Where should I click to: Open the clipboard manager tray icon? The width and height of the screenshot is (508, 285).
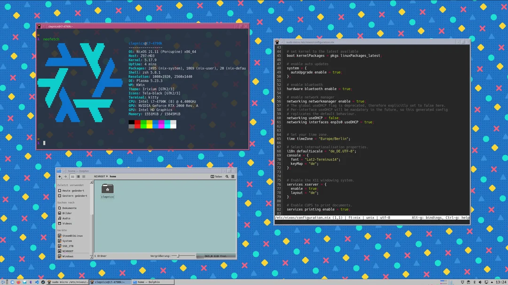tap(468, 282)
